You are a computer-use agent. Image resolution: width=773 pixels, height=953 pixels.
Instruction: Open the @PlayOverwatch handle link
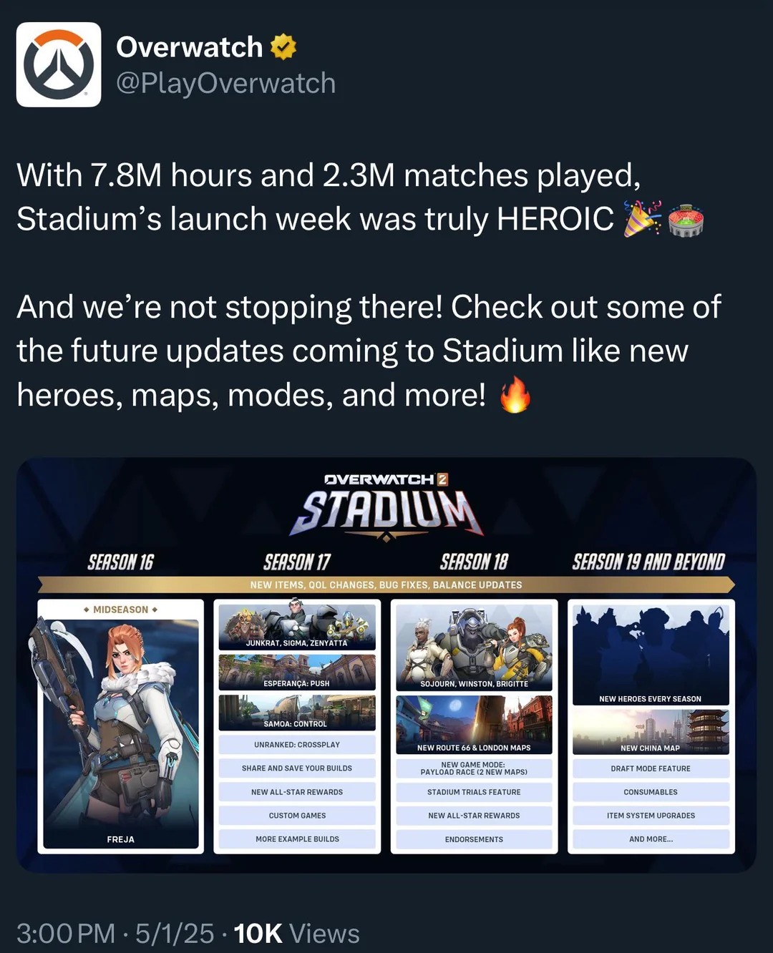(x=225, y=83)
